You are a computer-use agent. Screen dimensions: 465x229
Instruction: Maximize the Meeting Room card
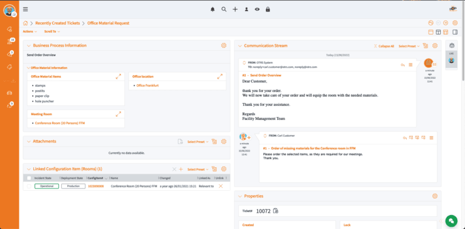pos(118,114)
